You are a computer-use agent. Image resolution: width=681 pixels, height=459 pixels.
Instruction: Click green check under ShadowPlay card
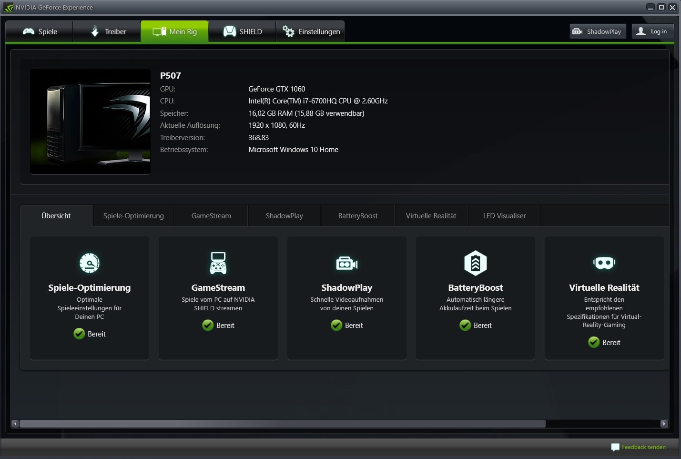[336, 325]
